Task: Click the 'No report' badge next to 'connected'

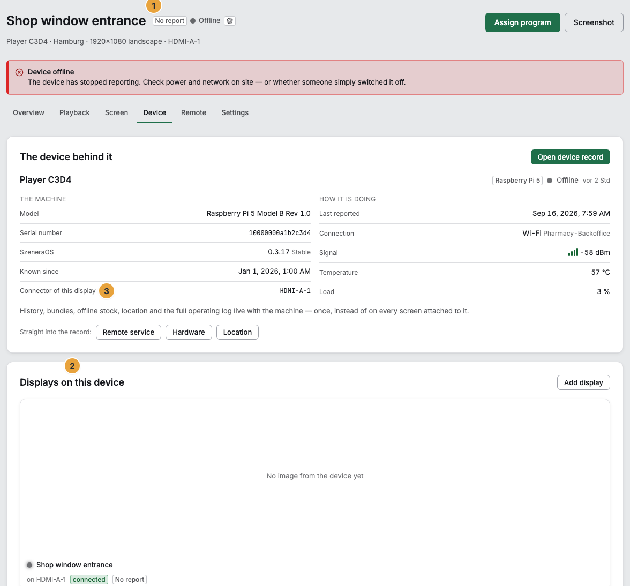Action: [x=130, y=580]
